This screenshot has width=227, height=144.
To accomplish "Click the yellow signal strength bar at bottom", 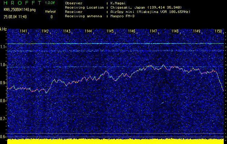I will click(115, 141).
